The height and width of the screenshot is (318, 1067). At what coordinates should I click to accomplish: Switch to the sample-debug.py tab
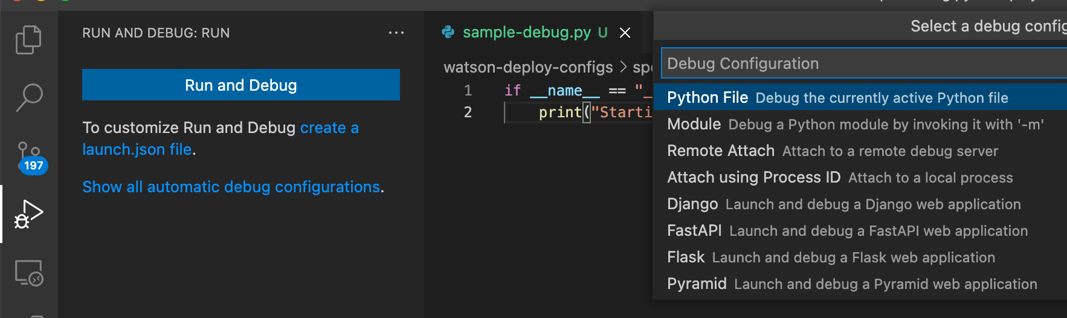[526, 32]
